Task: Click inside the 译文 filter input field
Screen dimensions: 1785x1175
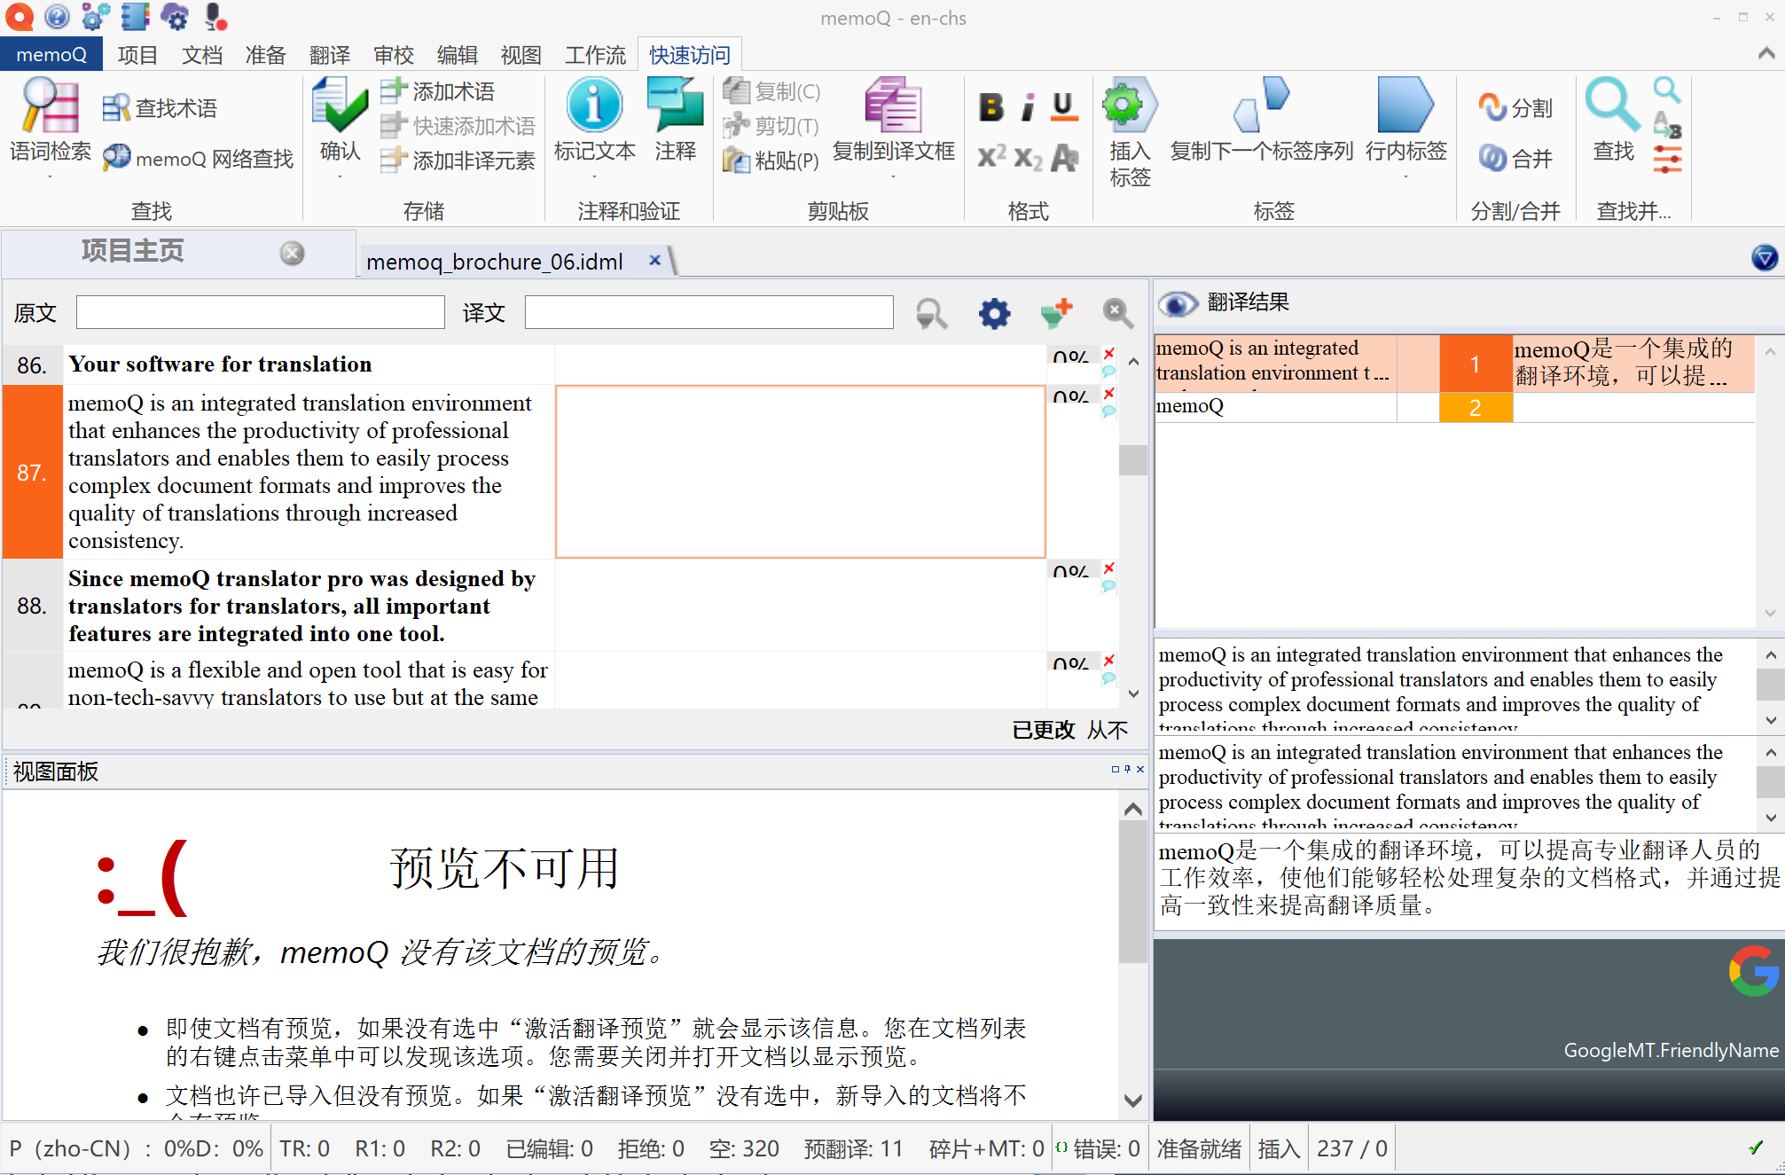Action: click(x=709, y=312)
